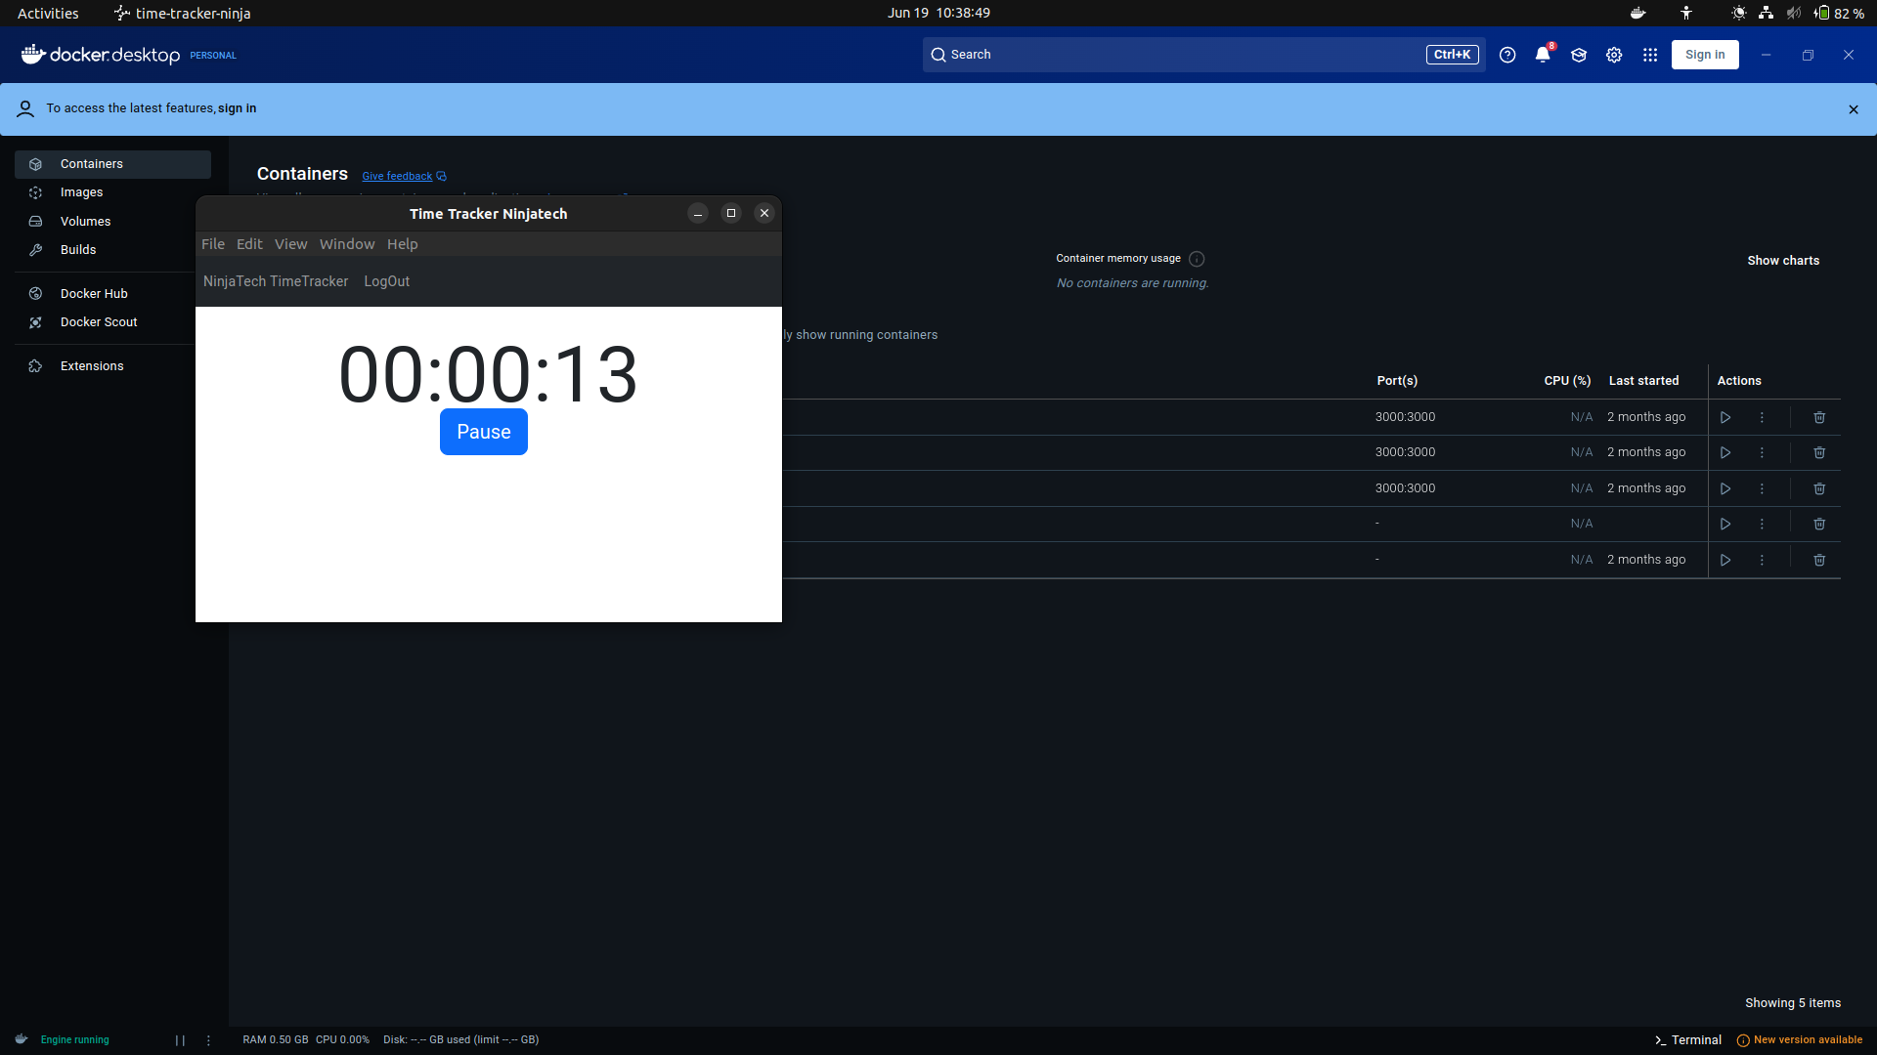The height and width of the screenshot is (1055, 1877).
Task: Click LogOut in the Time Tracker
Action: click(386, 281)
